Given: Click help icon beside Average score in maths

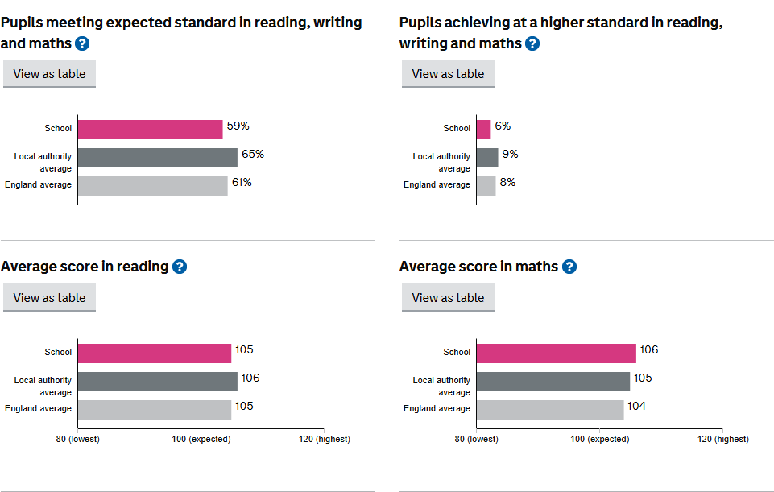Looking at the screenshot, I should click(569, 267).
